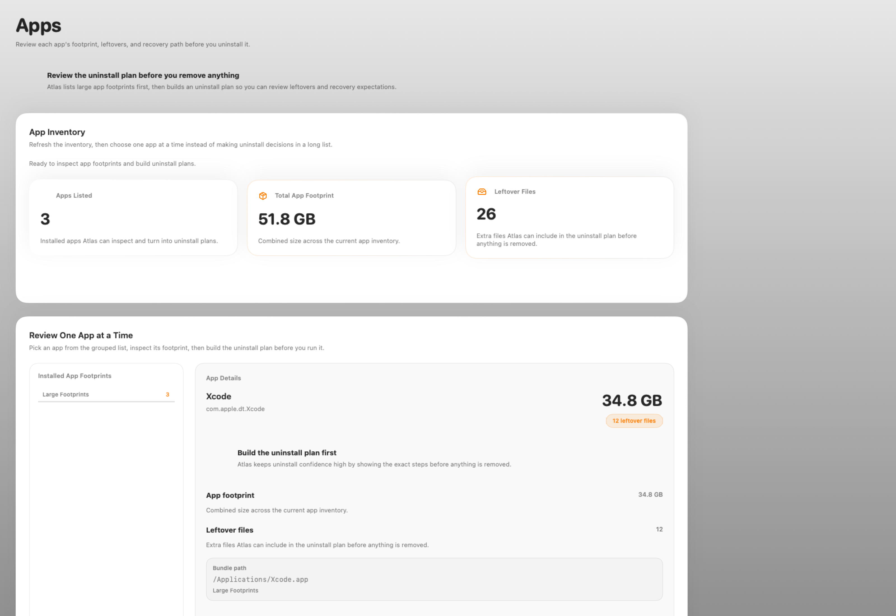Click the App footprint detail row label
896x616 pixels.
point(230,495)
